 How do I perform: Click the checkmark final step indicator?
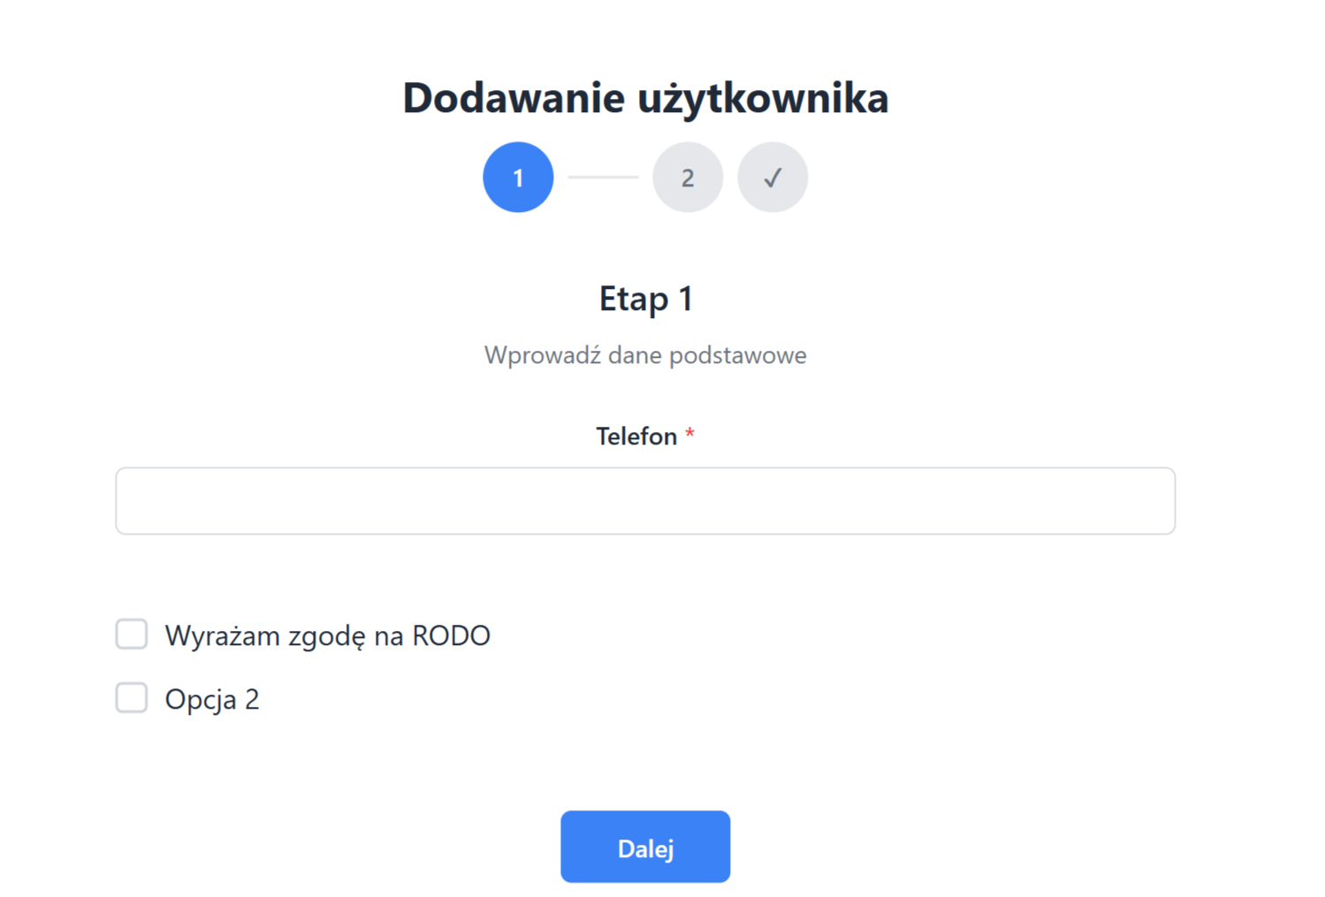[773, 178]
